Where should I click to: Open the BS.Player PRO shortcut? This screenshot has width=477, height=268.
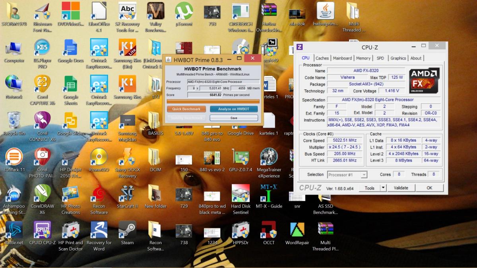pos(42,54)
